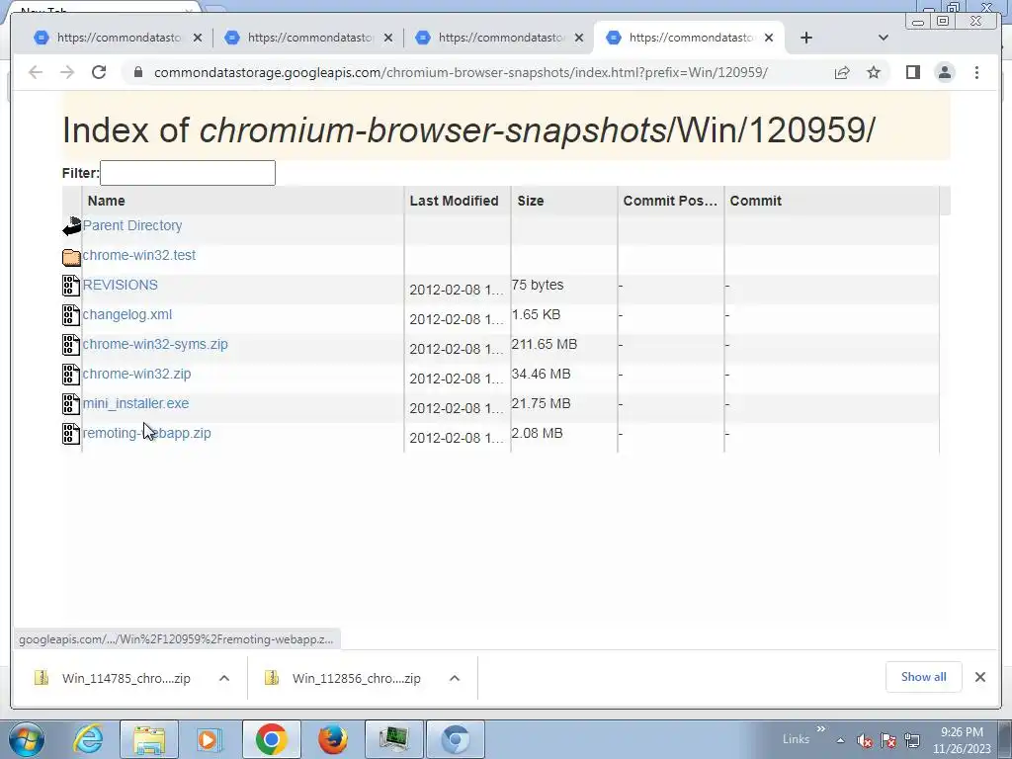Launch Internet Explorer from the taskbar
The image size is (1012, 759).
[87, 739]
